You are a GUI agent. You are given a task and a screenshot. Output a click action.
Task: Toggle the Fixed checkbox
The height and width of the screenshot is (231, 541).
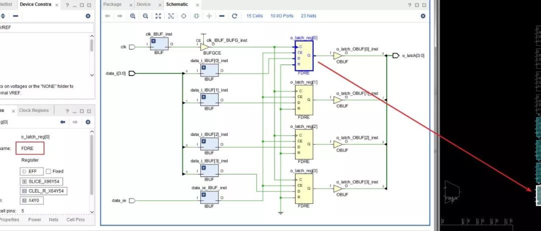click(49, 171)
